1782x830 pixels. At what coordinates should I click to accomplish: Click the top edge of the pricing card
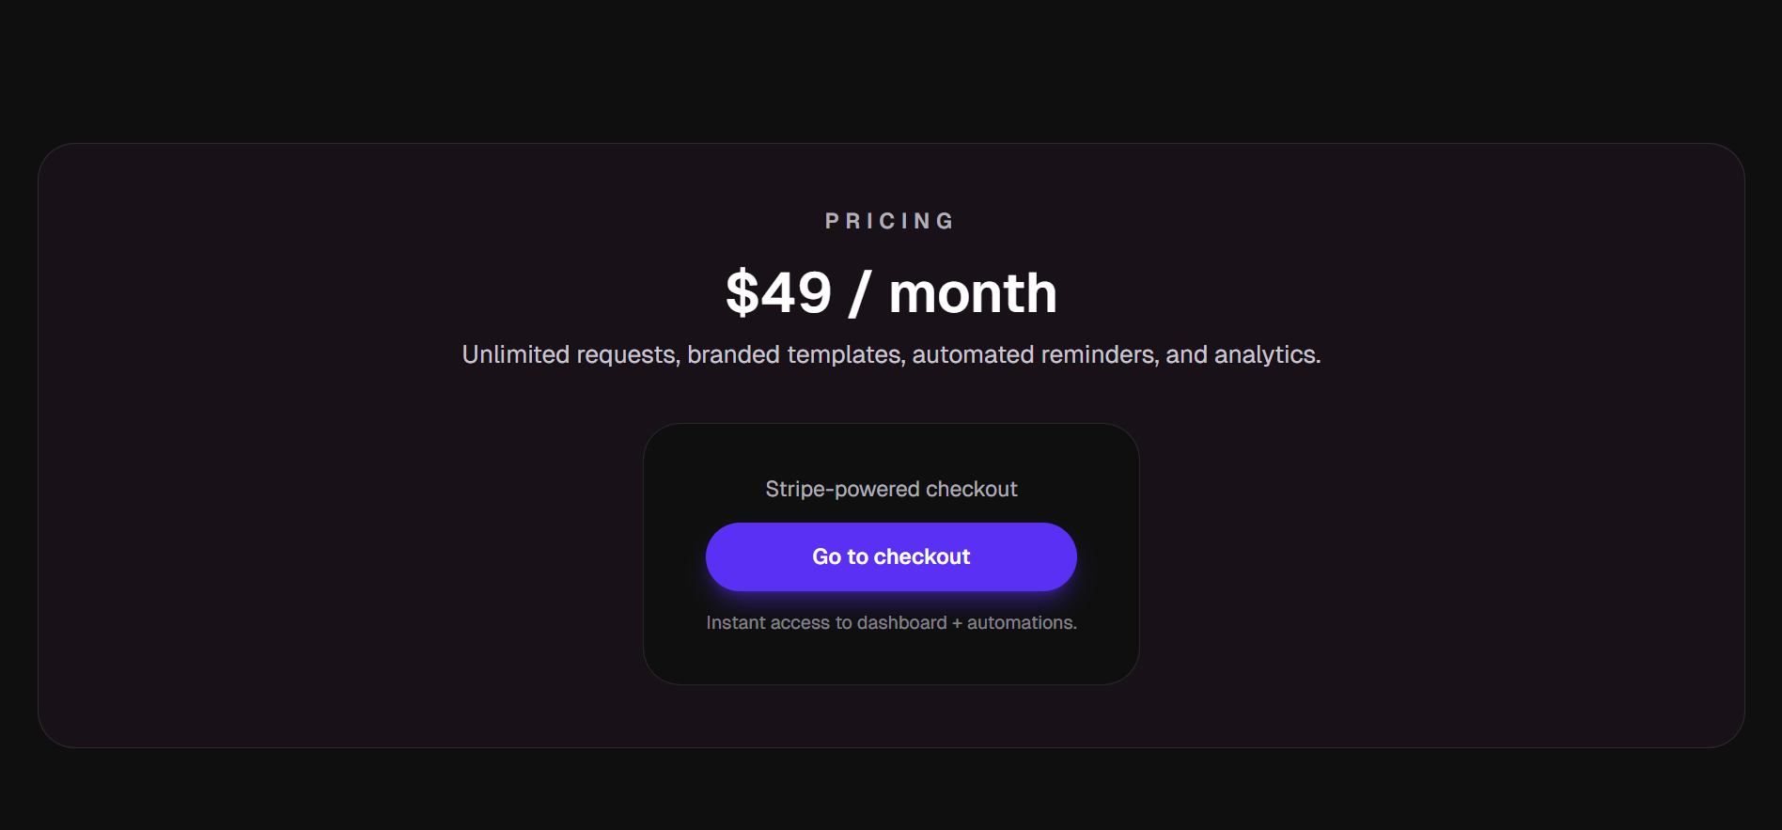coord(891,145)
